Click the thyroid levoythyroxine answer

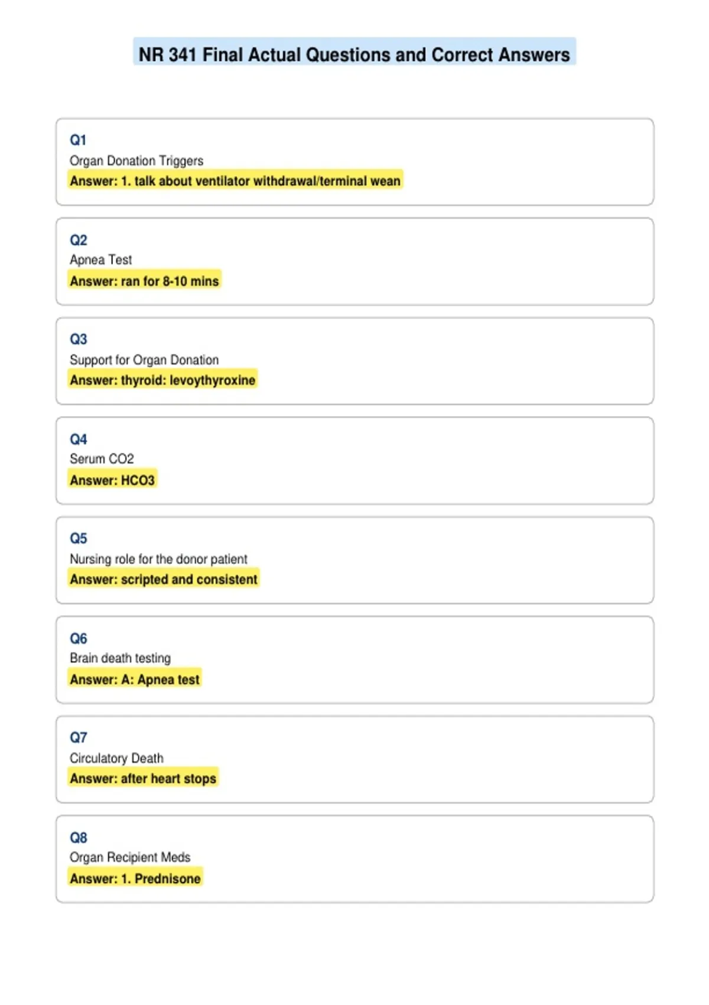(x=162, y=380)
